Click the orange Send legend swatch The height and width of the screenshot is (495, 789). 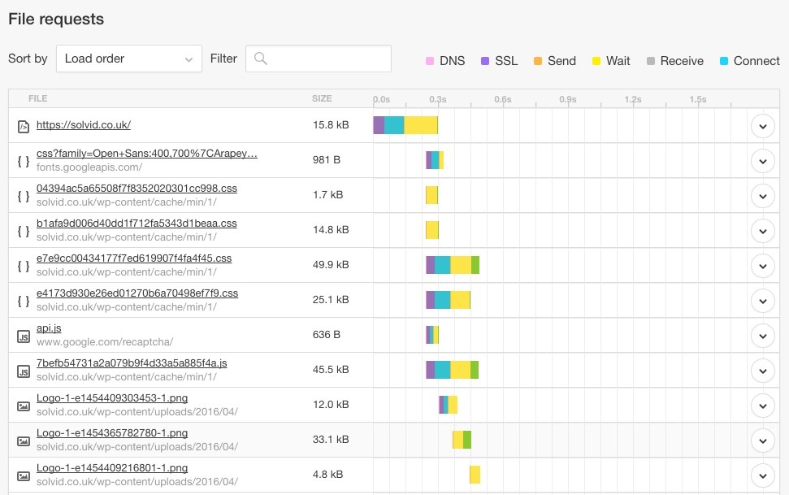click(x=538, y=61)
